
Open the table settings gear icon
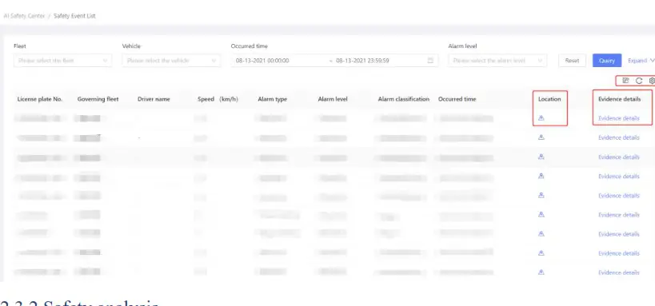tap(652, 81)
